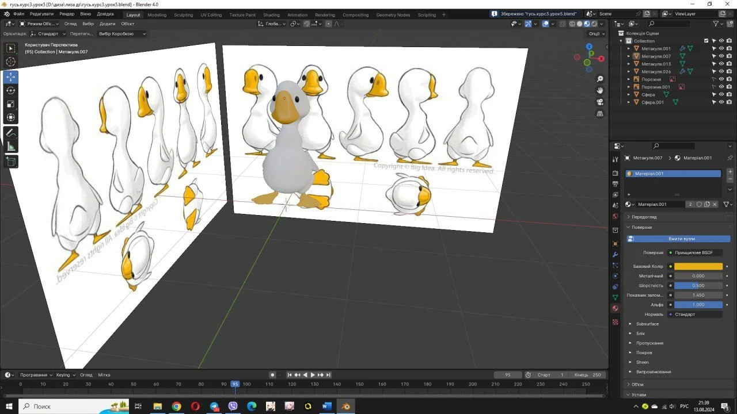Image resolution: width=737 pixels, height=414 pixels.
Task: Toggle eye visibility for Метакуля.013
Action: point(721,64)
